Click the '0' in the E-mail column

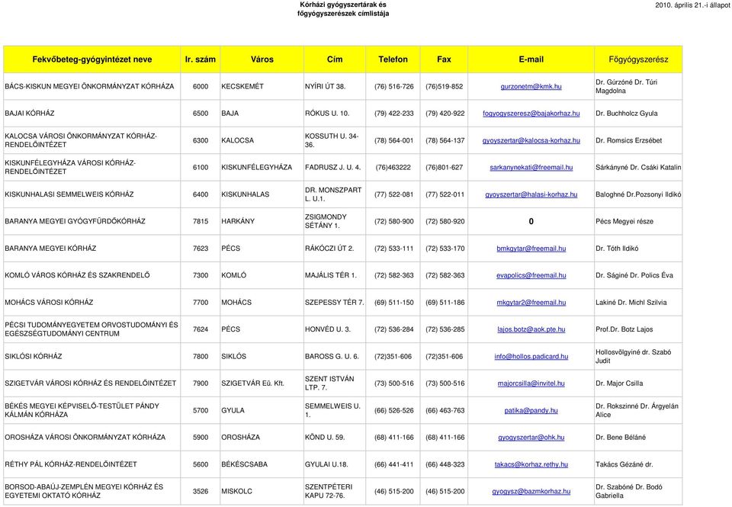tap(531, 221)
